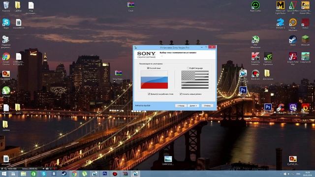Screen dimensions: 315x177
Task: Open MSI Afterburner desktop shortcut
Action: 255,42
